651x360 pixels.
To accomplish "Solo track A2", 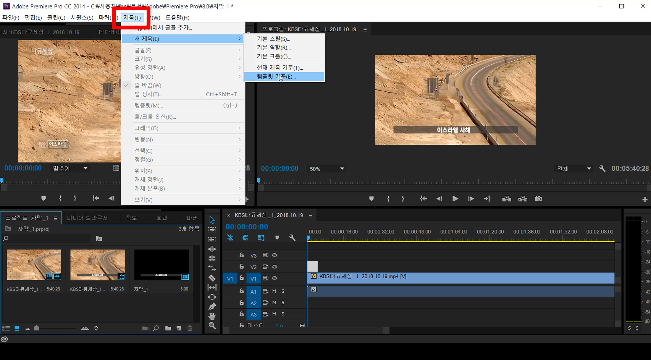I will 283,303.
